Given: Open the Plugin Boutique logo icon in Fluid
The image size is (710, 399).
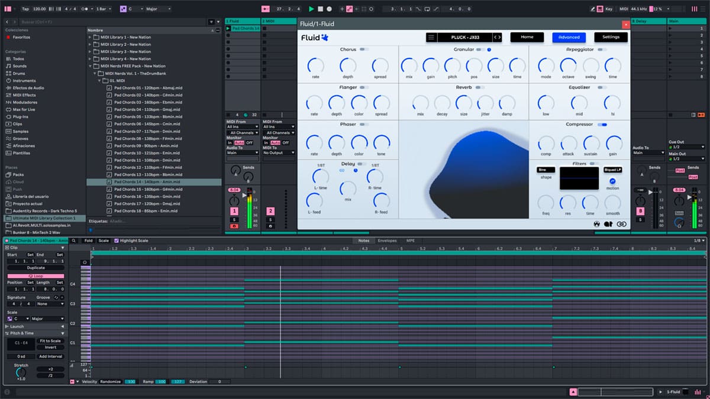Looking at the screenshot, I should click(x=596, y=224).
